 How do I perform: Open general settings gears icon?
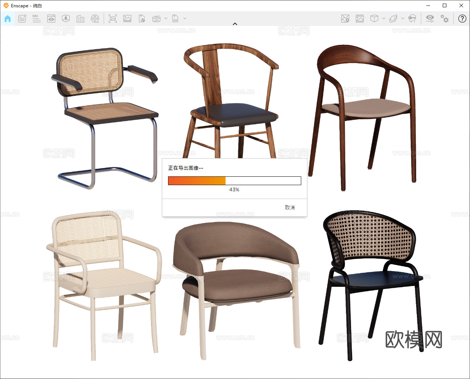click(445, 19)
